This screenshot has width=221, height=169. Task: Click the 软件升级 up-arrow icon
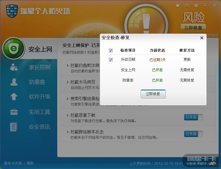[x=14, y=96]
